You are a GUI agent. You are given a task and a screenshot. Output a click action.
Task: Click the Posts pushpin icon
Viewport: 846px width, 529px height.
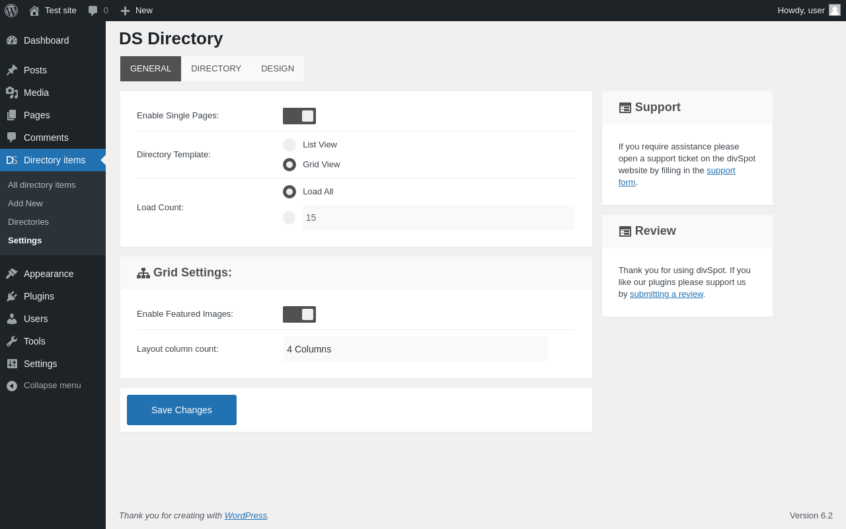[x=12, y=70]
